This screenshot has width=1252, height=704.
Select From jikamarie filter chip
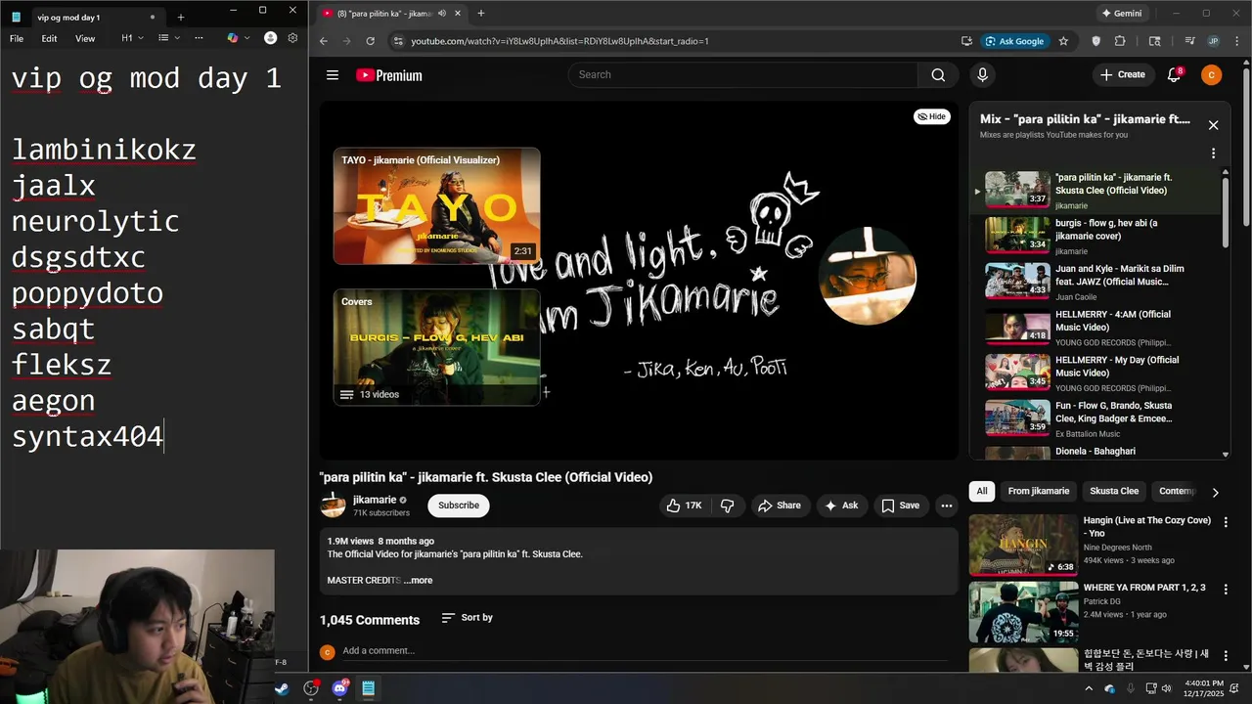(x=1038, y=491)
